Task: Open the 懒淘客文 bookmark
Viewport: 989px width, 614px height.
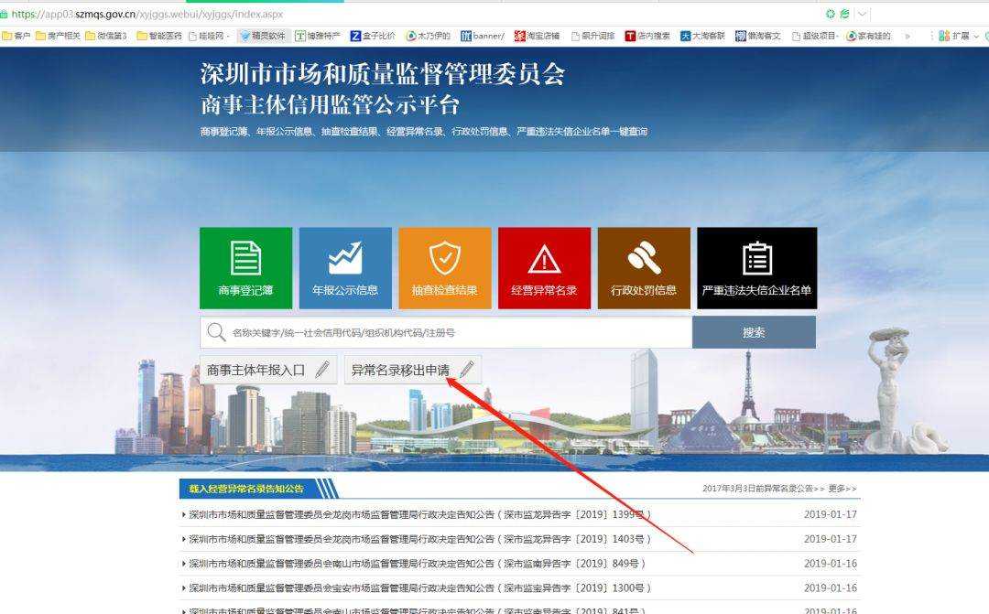Action: pos(757,36)
